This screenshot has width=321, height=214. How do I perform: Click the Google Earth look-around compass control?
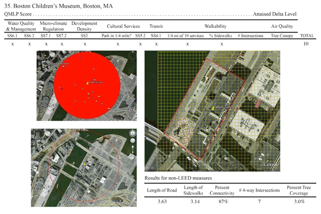[133, 133]
